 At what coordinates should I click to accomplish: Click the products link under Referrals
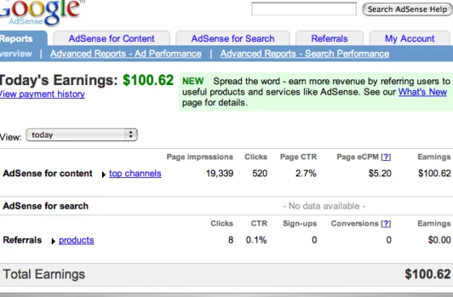pyautogui.click(x=76, y=240)
